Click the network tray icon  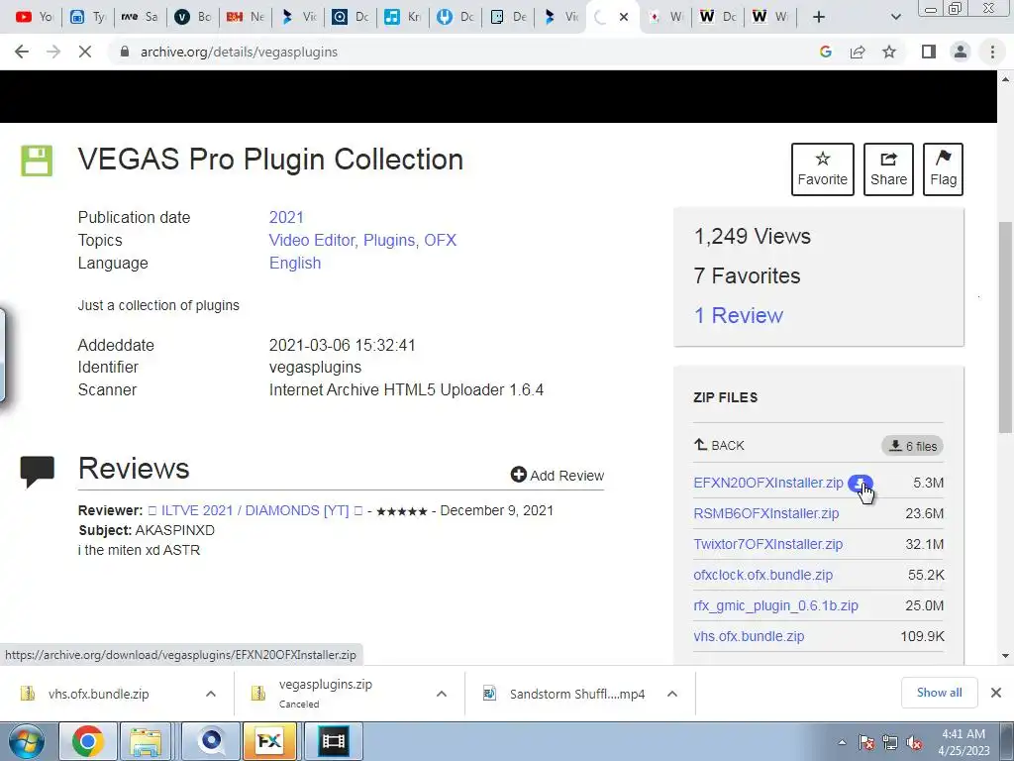pos(890,742)
